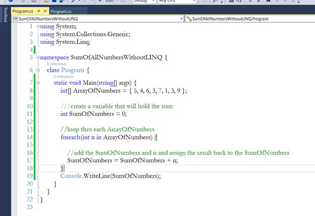Screen dimensions: 315x216
Task: Open the SumOfAllNumbersWithoutLINQ.Program type dropdown
Action: click(250, 19)
